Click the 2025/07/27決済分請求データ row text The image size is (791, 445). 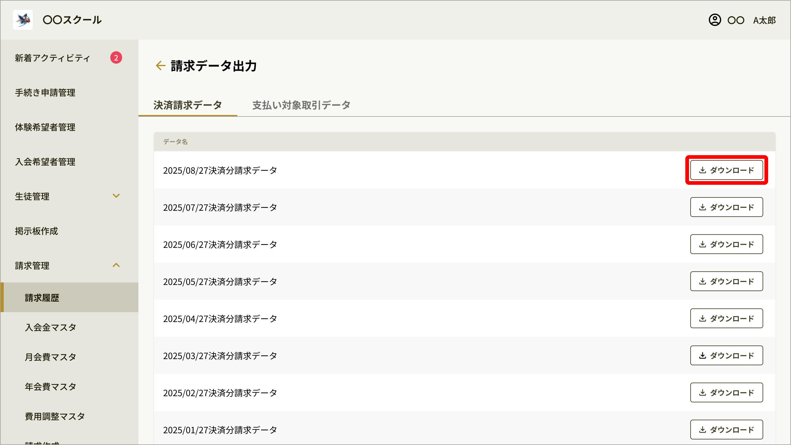[x=220, y=207]
